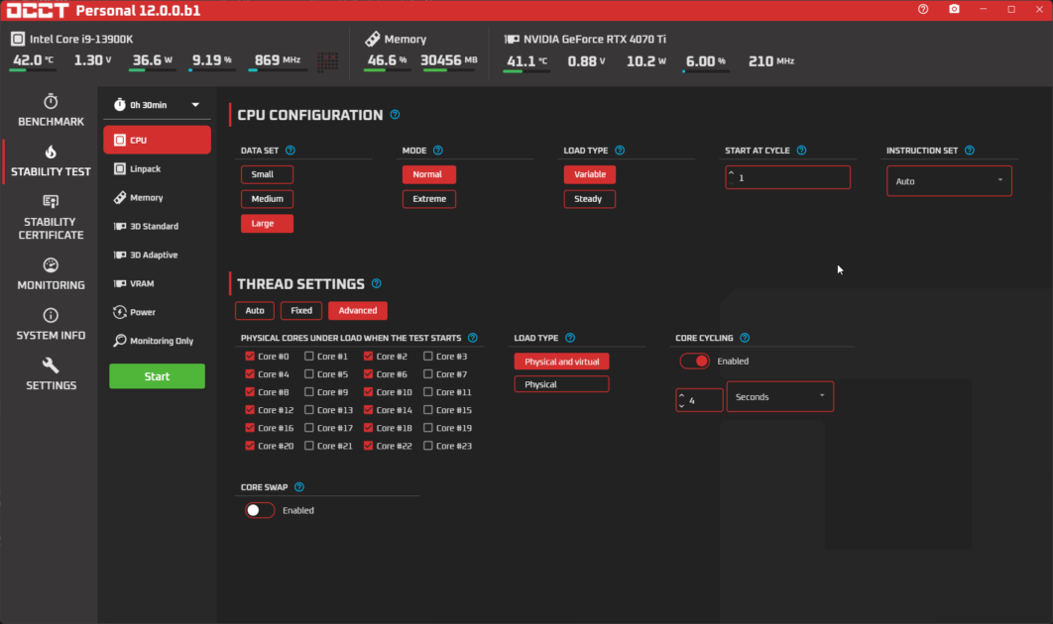Select the Linpack stability test
Viewport: 1053px width, 624px height.
[x=157, y=168]
